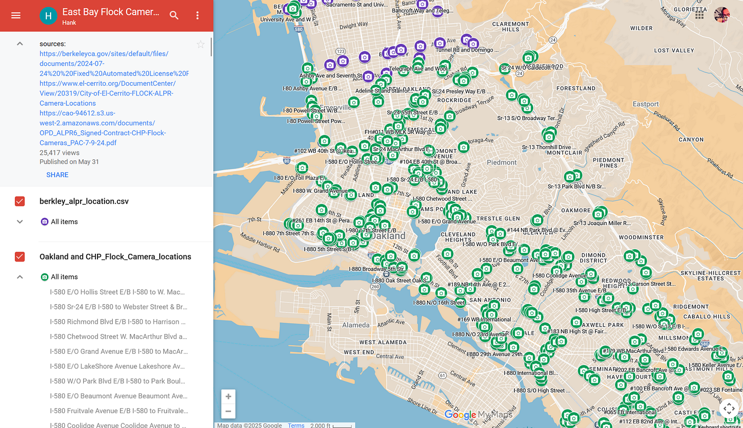Star this map as a favorite

201,44
